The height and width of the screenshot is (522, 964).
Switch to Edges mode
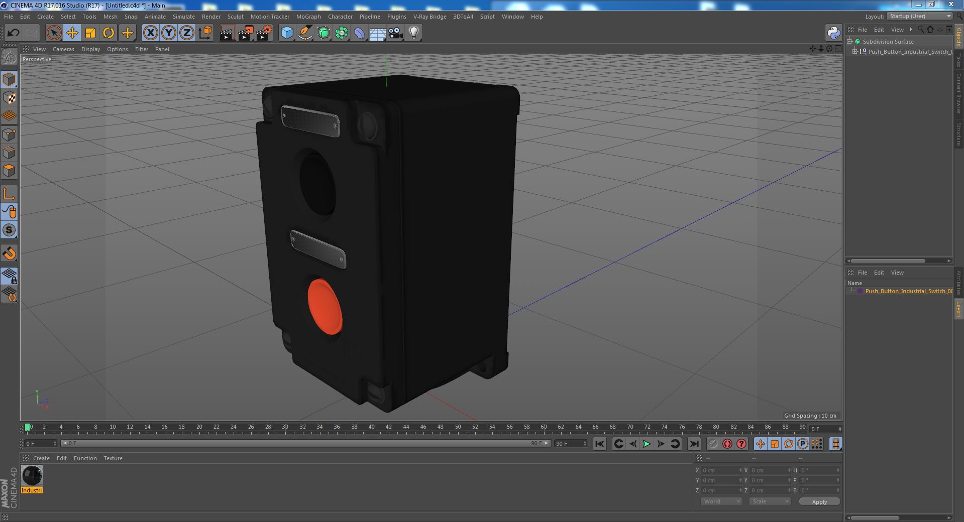pyautogui.click(x=9, y=152)
